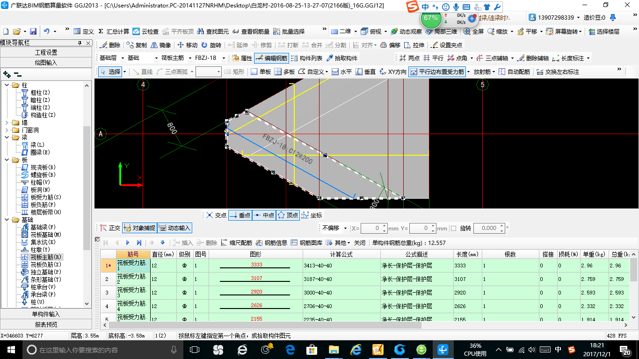Open 构件列表 component list
Image resolution: width=639 pixels, height=359 pixels.
click(x=306, y=58)
